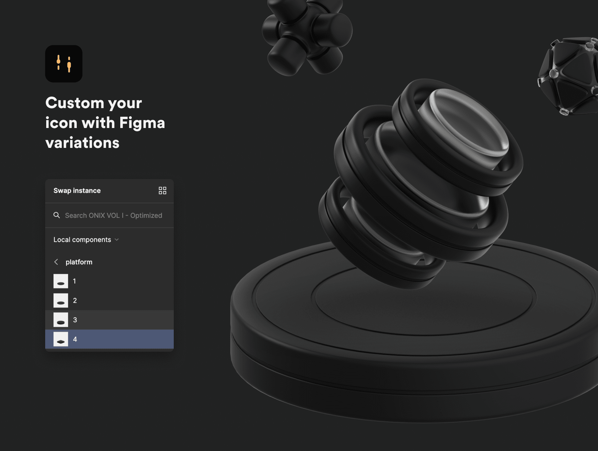
Task: Click the orange sliders app icon
Action: [64, 64]
